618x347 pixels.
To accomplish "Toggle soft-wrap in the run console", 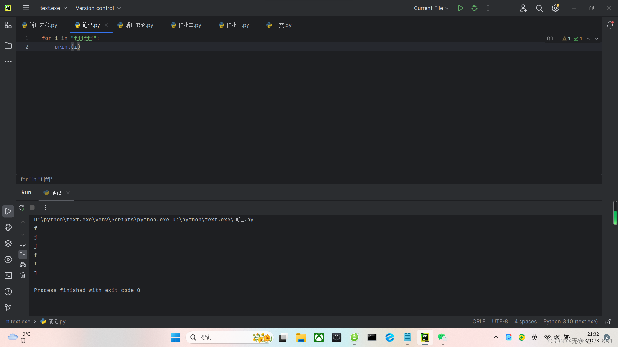I will (x=23, y=244).
